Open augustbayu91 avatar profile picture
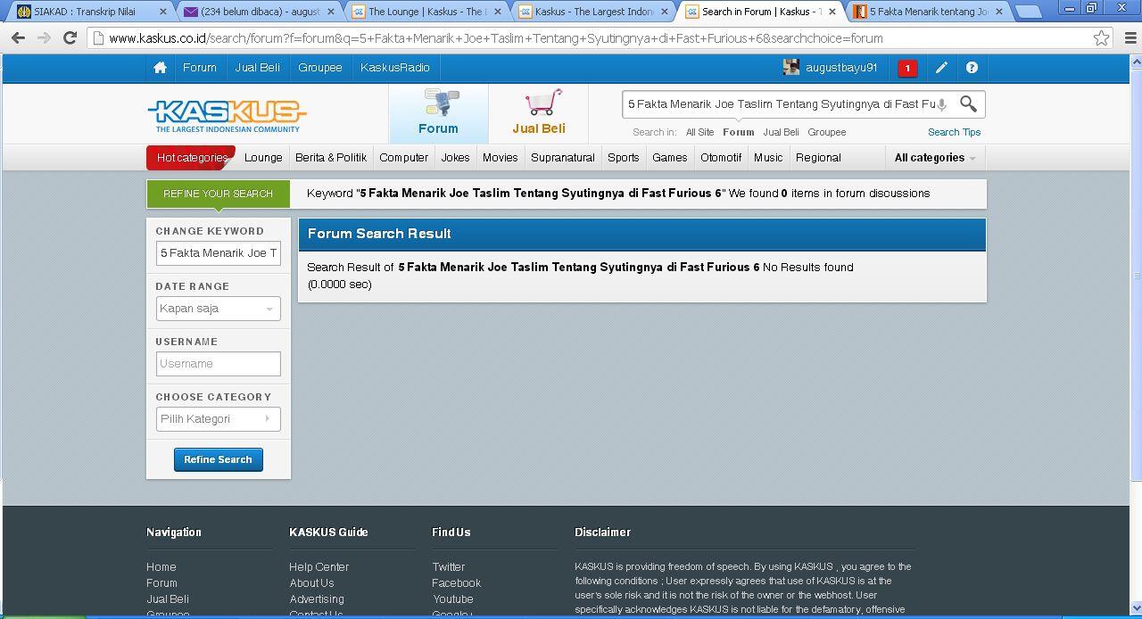The width and height of the screenshot is (1142, 619). (790, 68)
